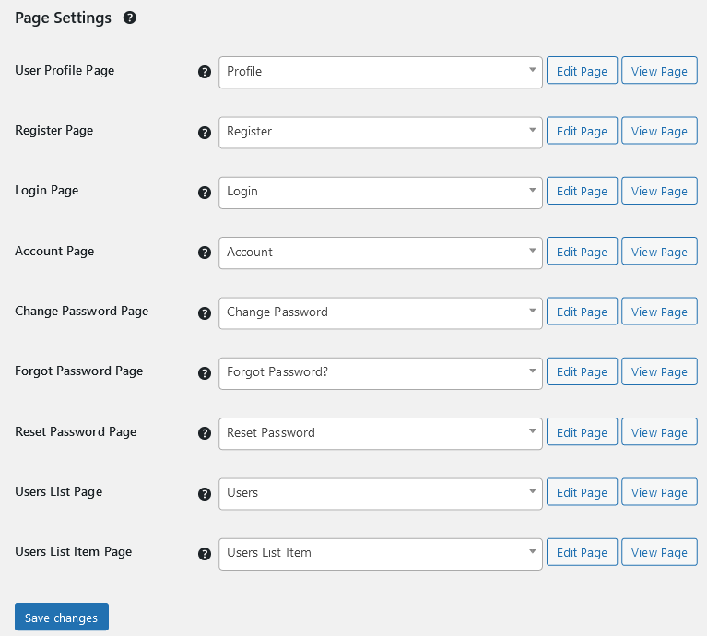Click the 'User Profile Page' label
This screenshot has height=636, width=707.
click(65, 71)
